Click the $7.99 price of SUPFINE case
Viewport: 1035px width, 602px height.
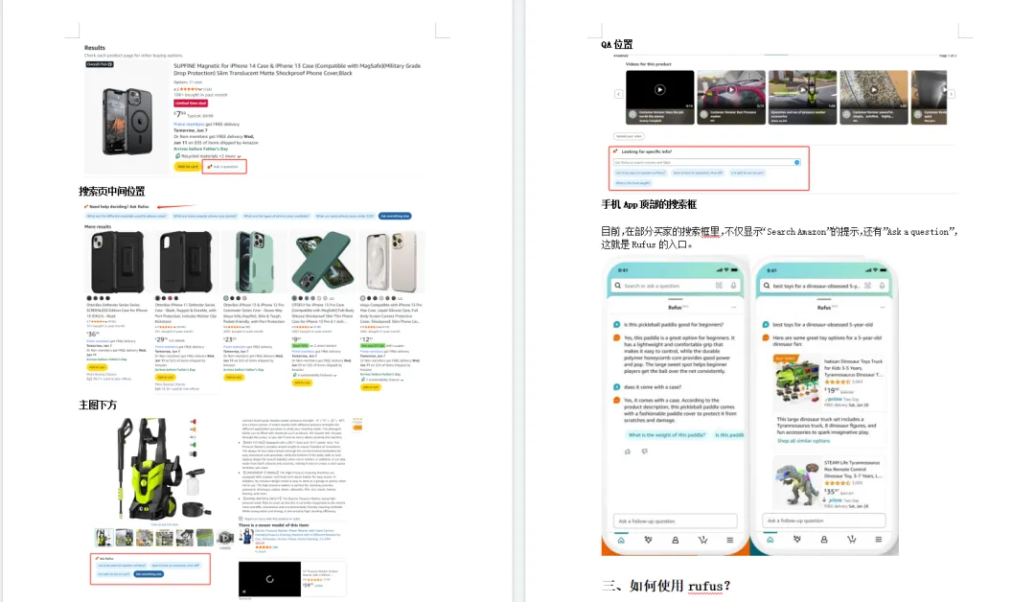tap(179, 114)
